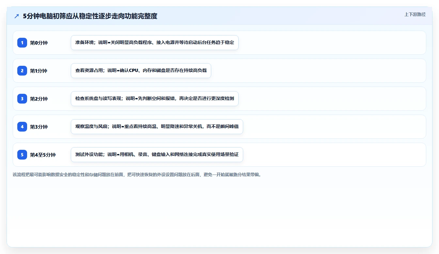
Task: Click the arrow icon beside the title
Action: pos(17,16)
